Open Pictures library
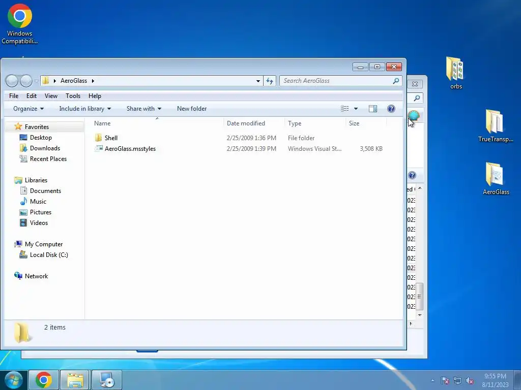 (x=41, y=212)
